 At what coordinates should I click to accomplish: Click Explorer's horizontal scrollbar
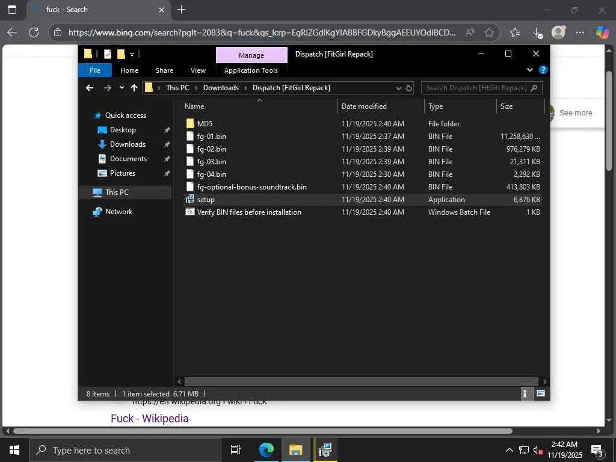pyautogui.click(x=361, y=381)
